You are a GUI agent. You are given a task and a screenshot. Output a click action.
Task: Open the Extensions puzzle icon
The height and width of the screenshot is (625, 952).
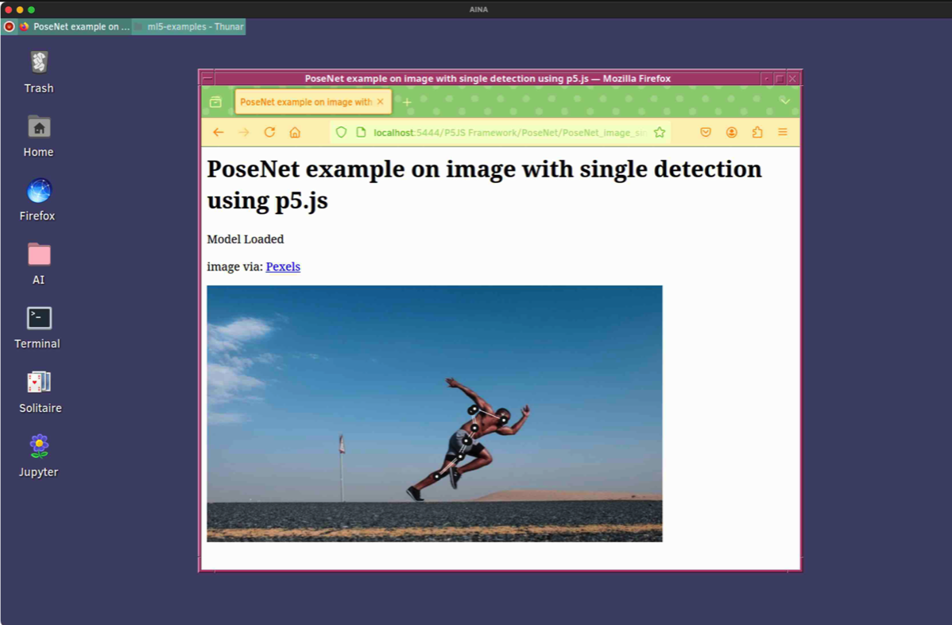pos(757,133)
